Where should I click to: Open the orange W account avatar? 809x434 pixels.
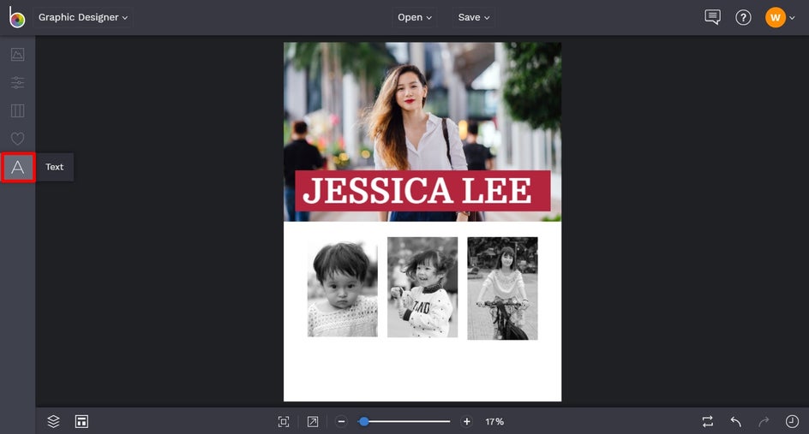point(775,17)
